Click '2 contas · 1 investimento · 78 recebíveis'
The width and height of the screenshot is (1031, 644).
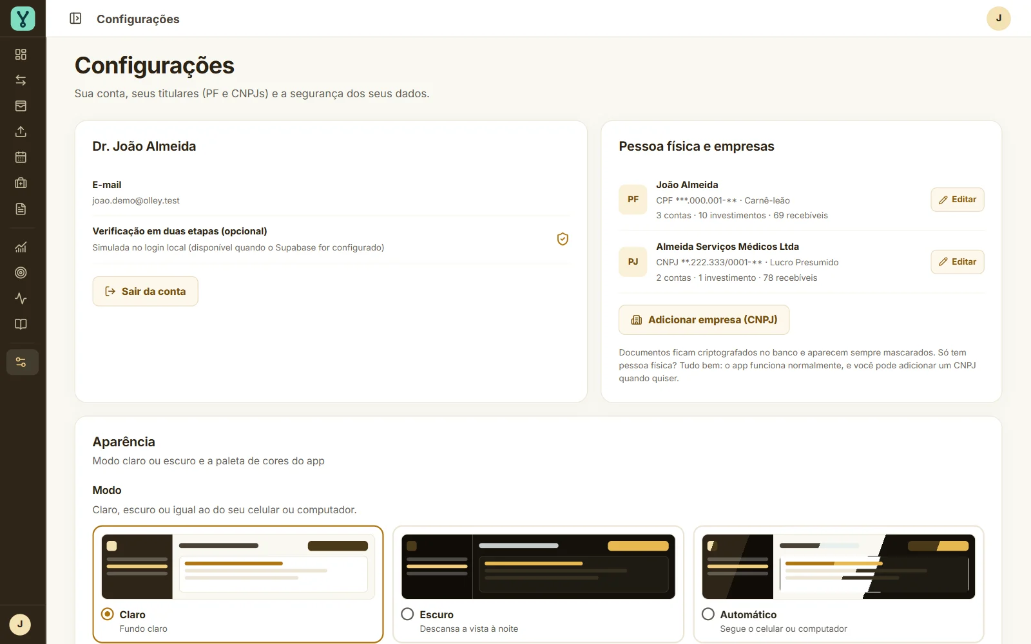[737, 278]
